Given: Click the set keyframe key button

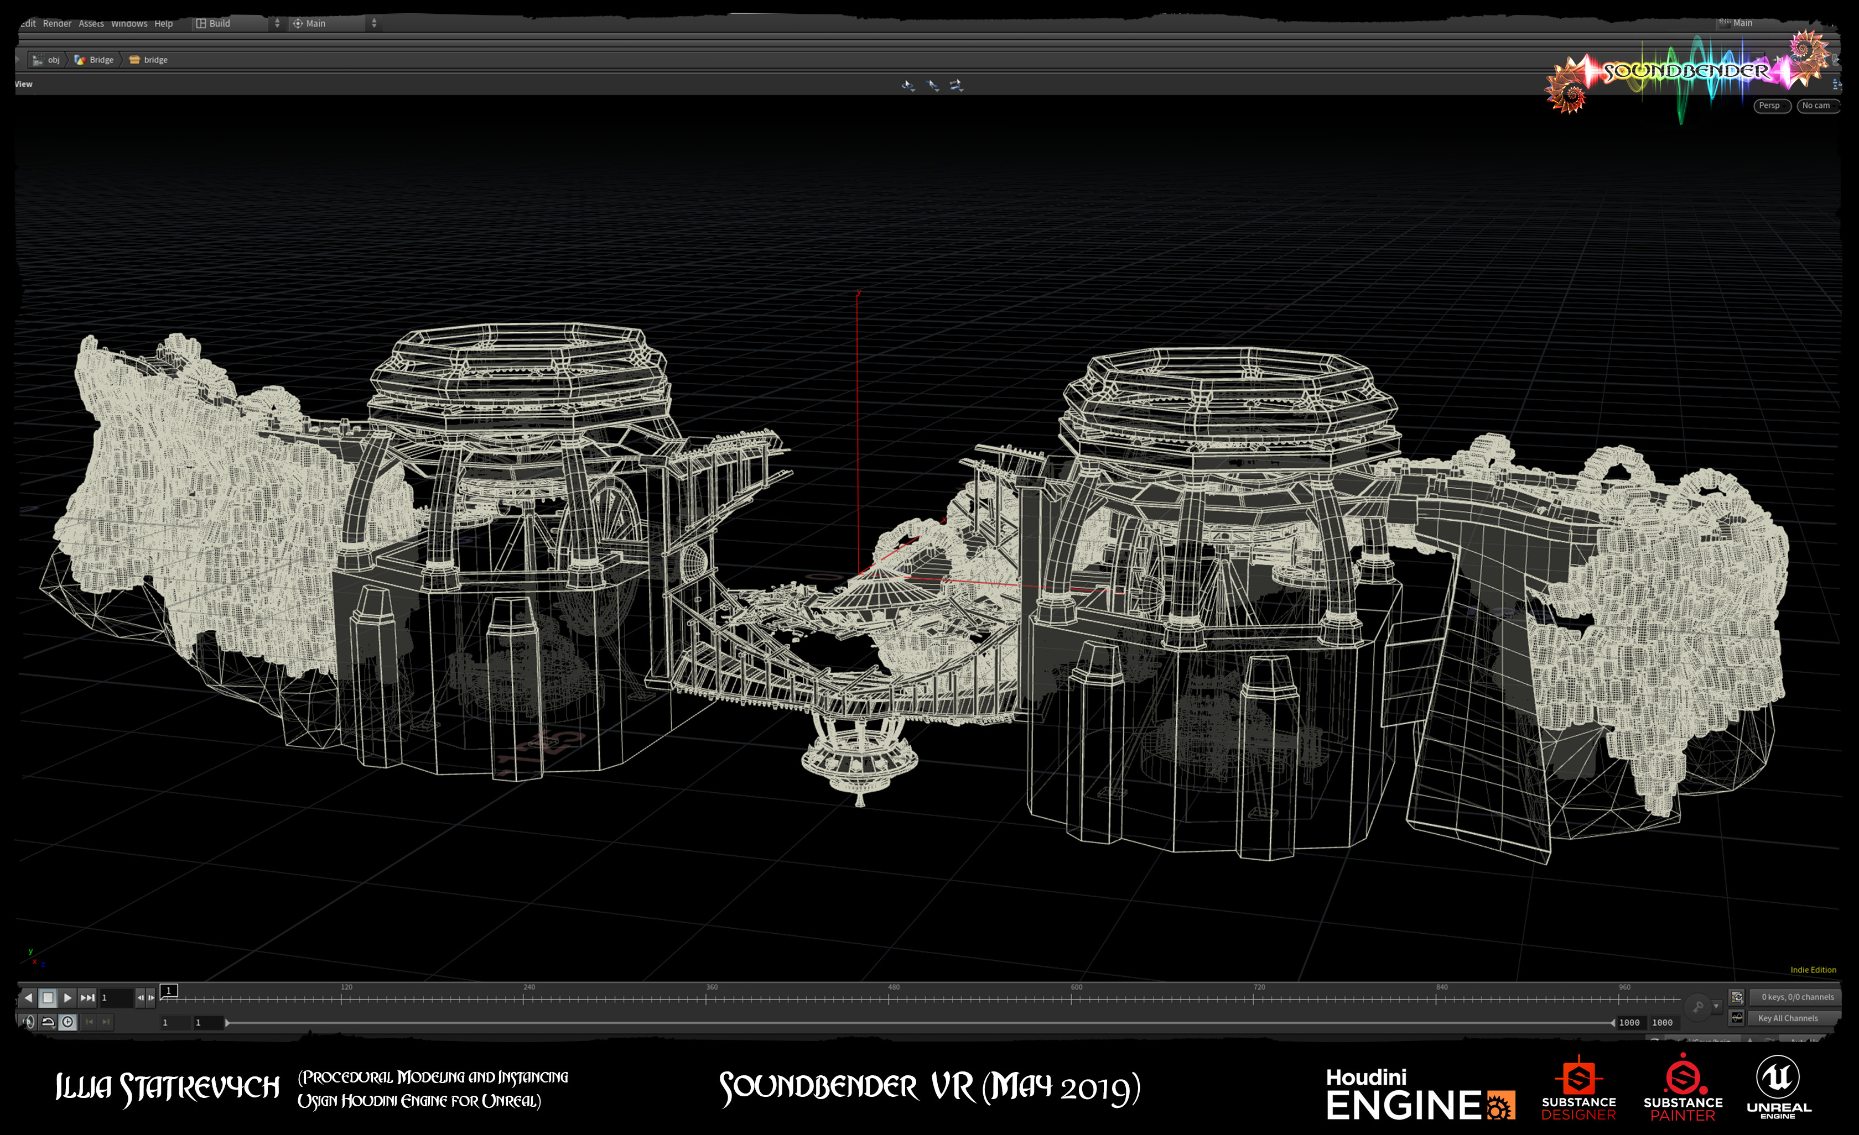Looking at the screenshot, I should 1697,1007.
